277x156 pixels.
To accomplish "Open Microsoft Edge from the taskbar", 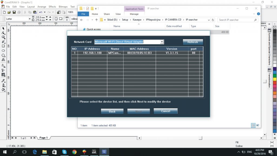I will (35, 152).
